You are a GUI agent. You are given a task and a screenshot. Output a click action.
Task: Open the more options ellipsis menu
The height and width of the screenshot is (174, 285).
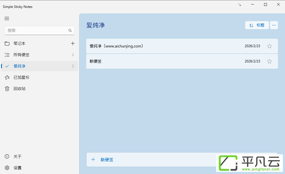coord(274,25)
